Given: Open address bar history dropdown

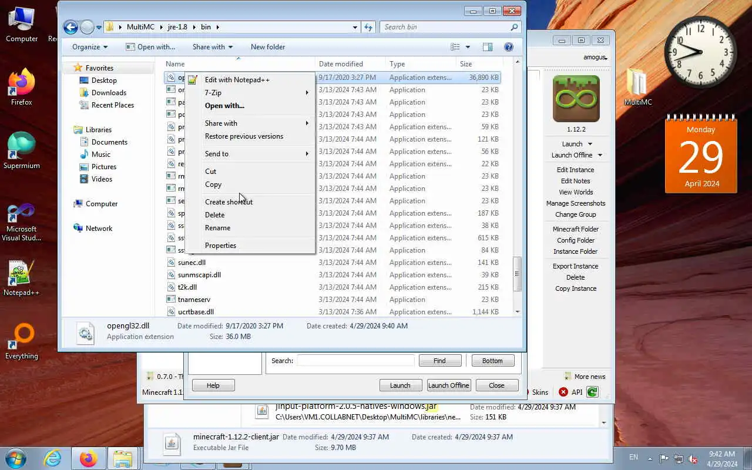Looking at the screenshot, I should pyautogui.click(x=355, y=27).
